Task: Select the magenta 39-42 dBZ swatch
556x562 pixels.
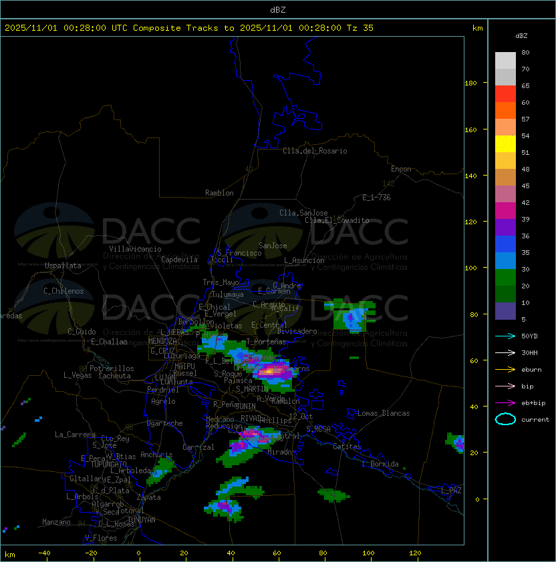Action: (x=505, y=210)
